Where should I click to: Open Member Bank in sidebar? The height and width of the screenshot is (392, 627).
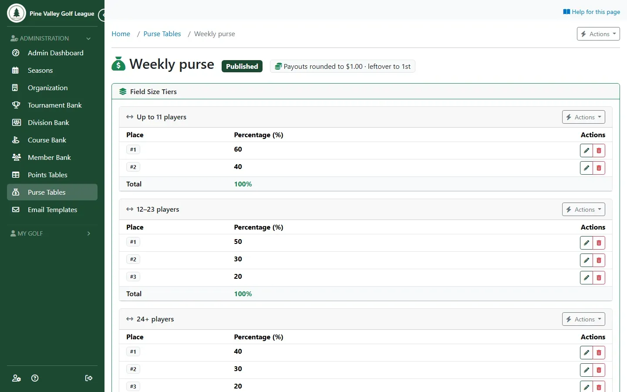[x=52, y=157]
